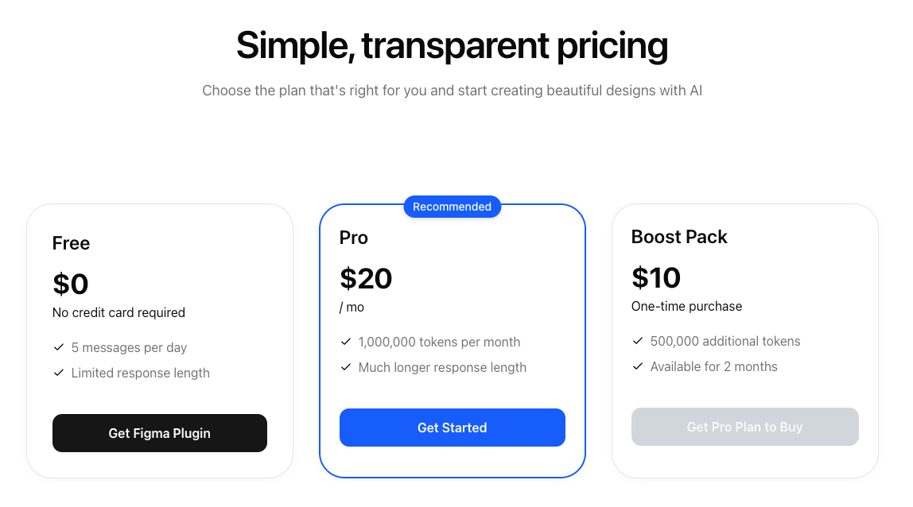
Task: Click checkmark beside Much longer response length
Action: tap(346, 367)
